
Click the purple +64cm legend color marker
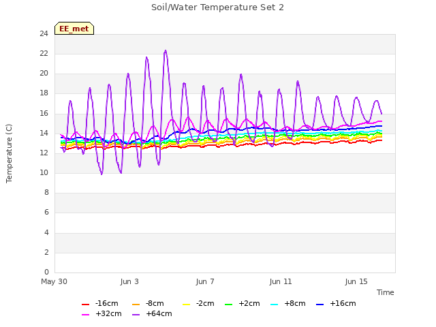point(136,315)
